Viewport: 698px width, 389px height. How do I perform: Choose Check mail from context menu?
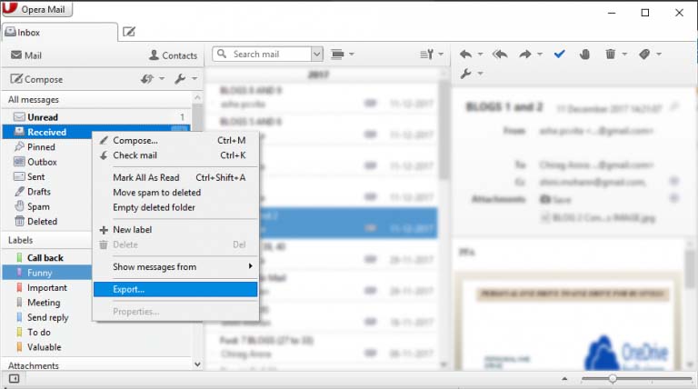point(175,155)
